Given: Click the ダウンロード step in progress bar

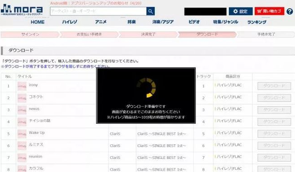Looking at the screenshot, I should tap(207, 34).
